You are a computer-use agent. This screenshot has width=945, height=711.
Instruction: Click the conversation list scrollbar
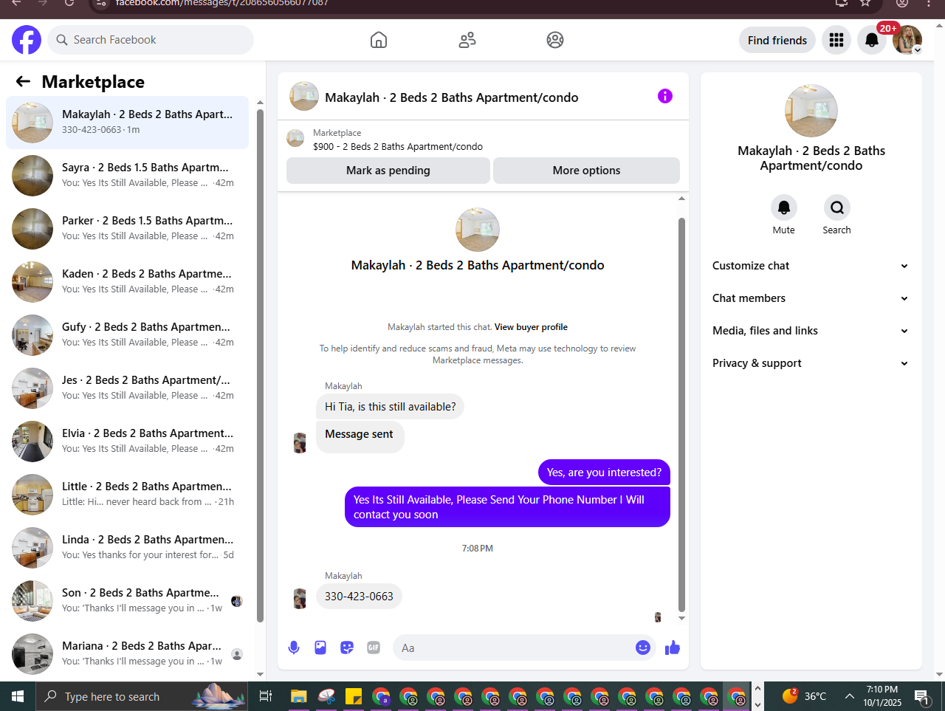click(260, 365)
